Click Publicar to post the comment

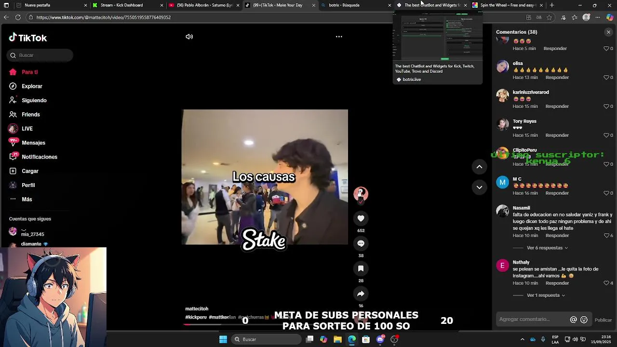[603, 320]
